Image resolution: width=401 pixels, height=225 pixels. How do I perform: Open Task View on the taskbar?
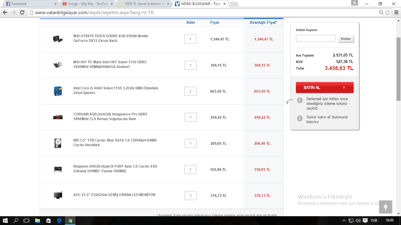point(26,221)
